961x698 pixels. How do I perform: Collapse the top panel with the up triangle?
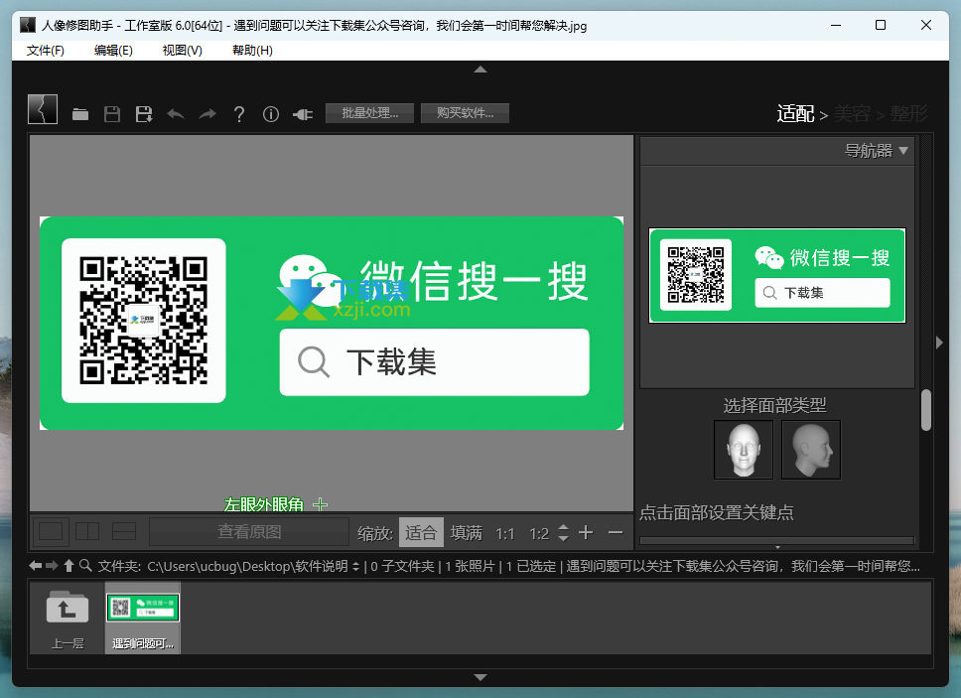click(480, 70)
